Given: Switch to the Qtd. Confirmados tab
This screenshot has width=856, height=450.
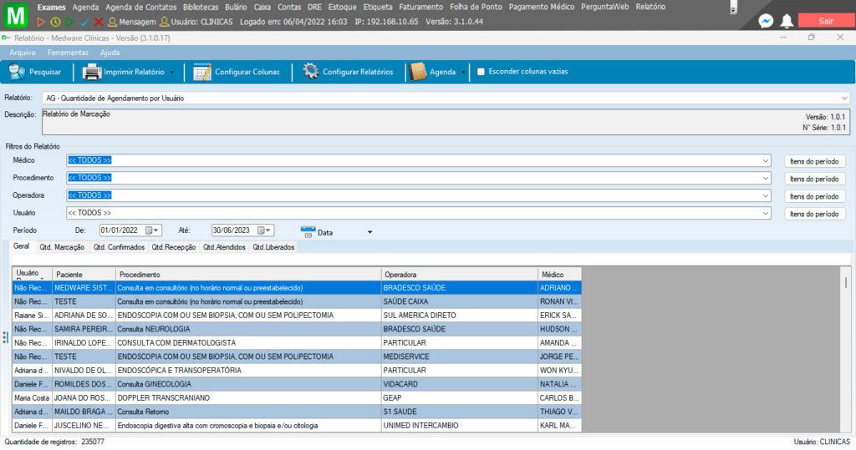Looking at the screenshot, I should [x=119, y=247].
